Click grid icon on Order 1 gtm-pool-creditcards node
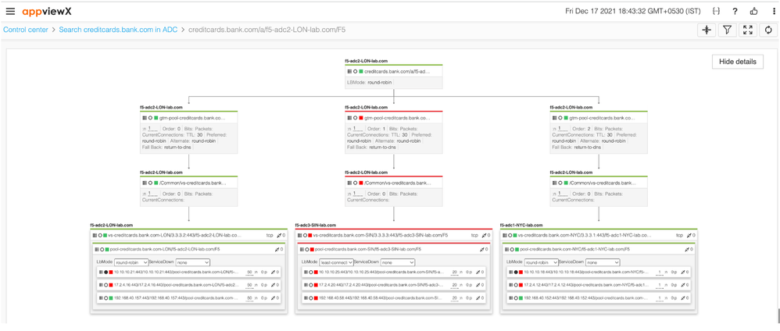Viewport: 780px width, 331px height. click(349, 119)
